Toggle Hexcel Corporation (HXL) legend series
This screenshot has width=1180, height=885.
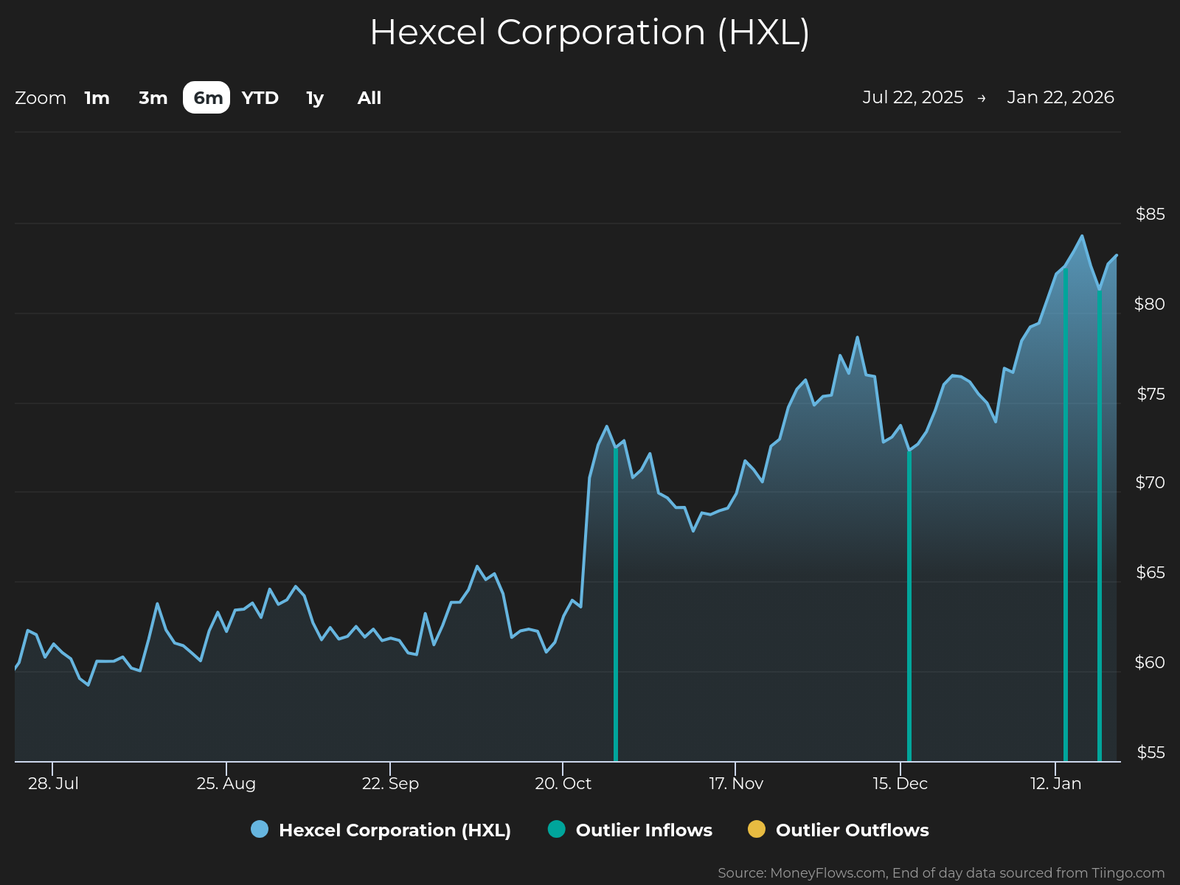pos(381,830)
